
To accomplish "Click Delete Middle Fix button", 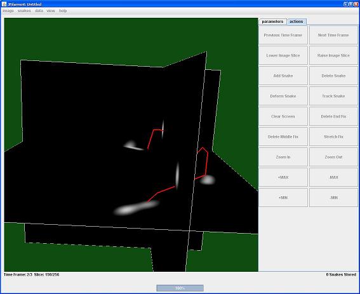I will [x=283, y=137].
